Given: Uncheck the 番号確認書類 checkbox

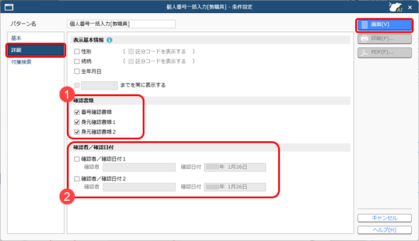Looking at the screenshot, I should point(77,112).
